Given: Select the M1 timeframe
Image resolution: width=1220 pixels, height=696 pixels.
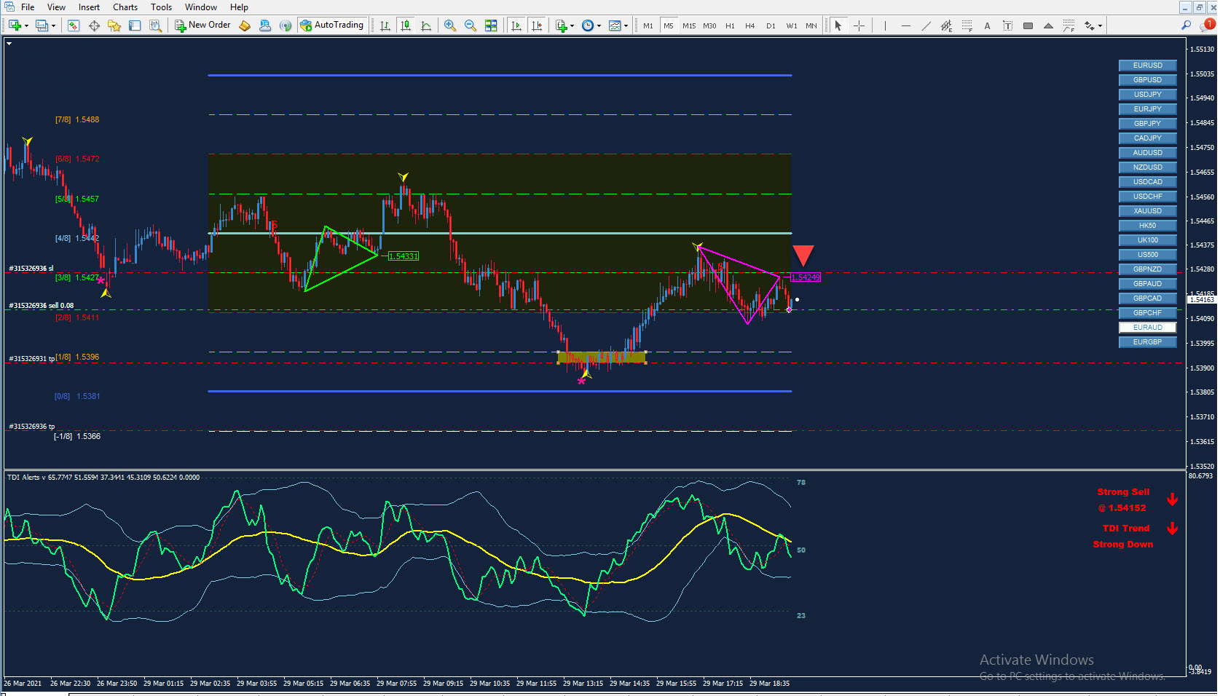Looking at the screenshot, I should 648,25.
